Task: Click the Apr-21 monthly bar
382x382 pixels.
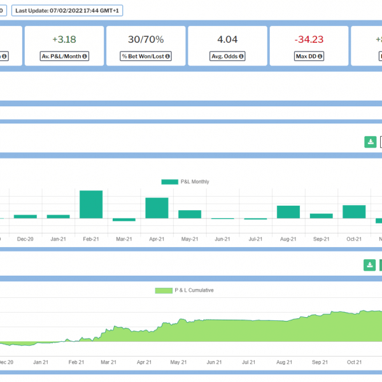Action: point(157,208)
